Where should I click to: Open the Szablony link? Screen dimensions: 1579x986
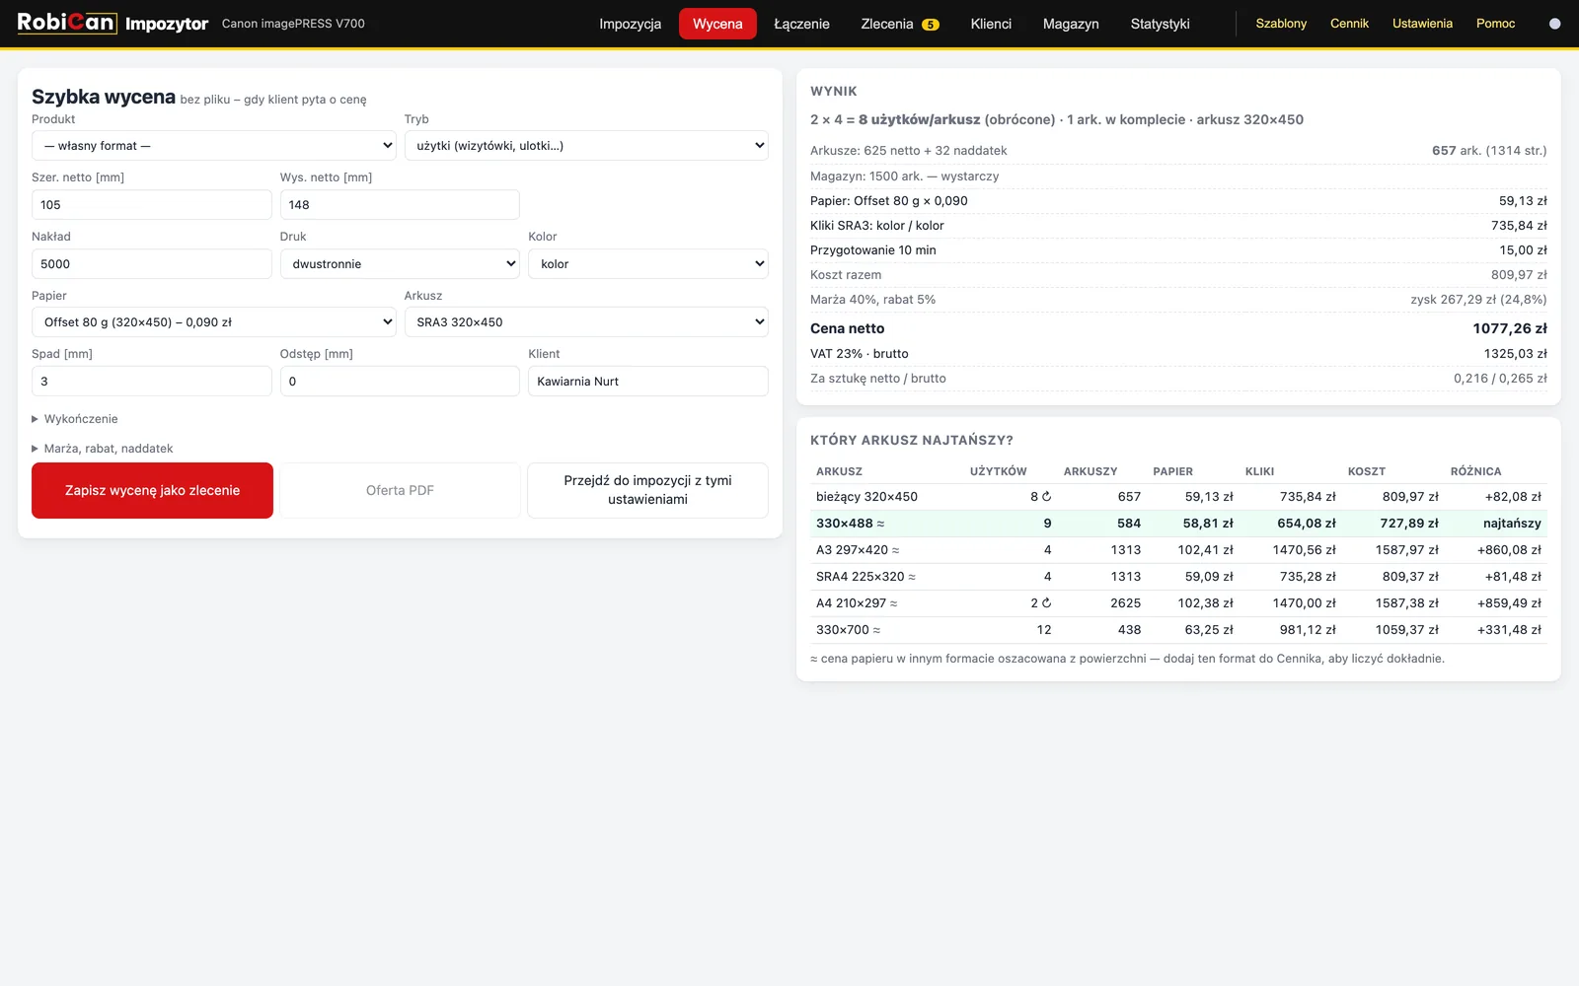click(x=1281, y=24)
